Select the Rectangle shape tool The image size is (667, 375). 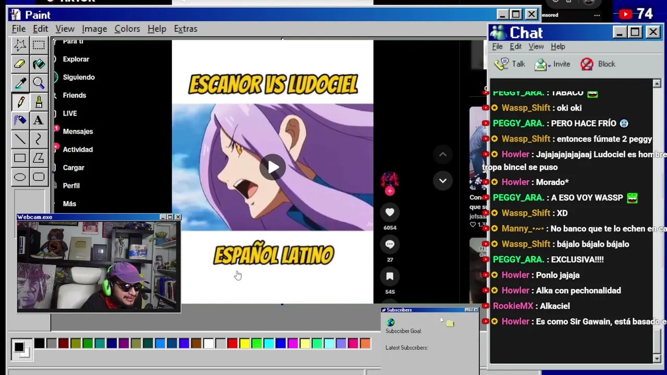20,158
